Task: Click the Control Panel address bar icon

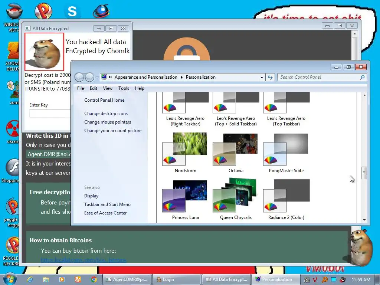Action: point(104,77)
